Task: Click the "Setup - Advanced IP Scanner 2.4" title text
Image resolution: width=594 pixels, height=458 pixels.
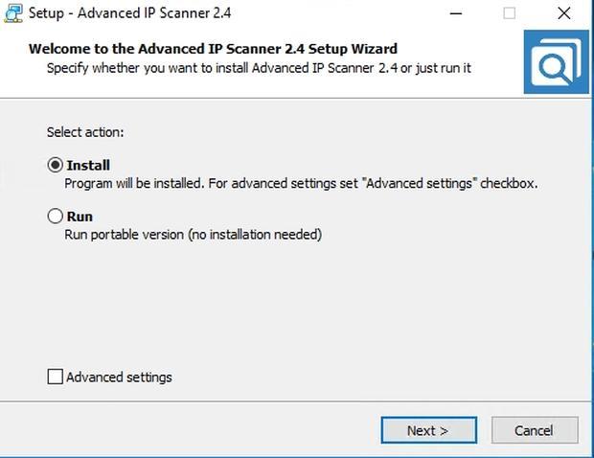Action: click(130, 13)
